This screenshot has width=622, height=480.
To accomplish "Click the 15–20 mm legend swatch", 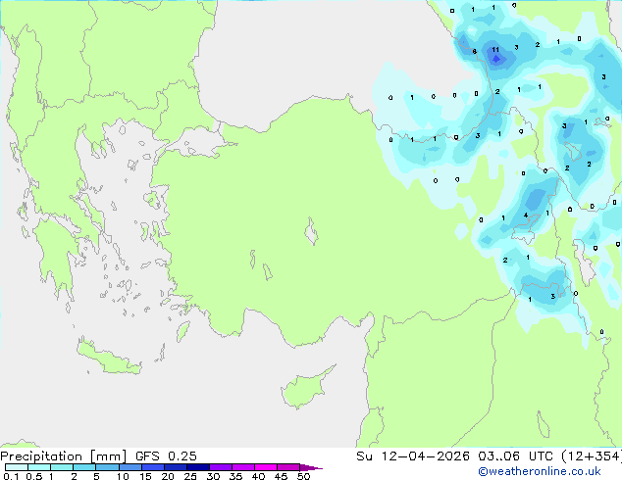I will coord(152,467).
